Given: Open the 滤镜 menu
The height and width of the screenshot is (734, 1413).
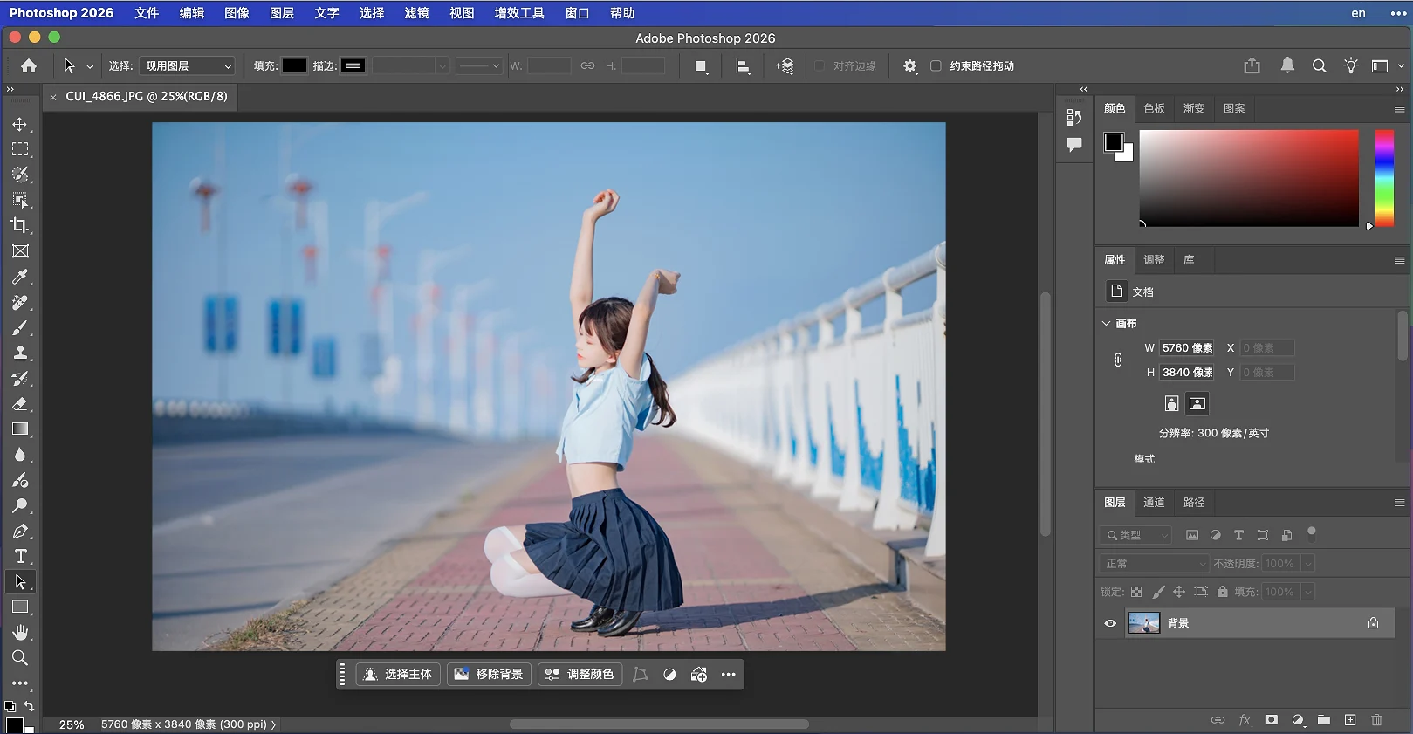Looking at the screenshot, I should [416, 13].
